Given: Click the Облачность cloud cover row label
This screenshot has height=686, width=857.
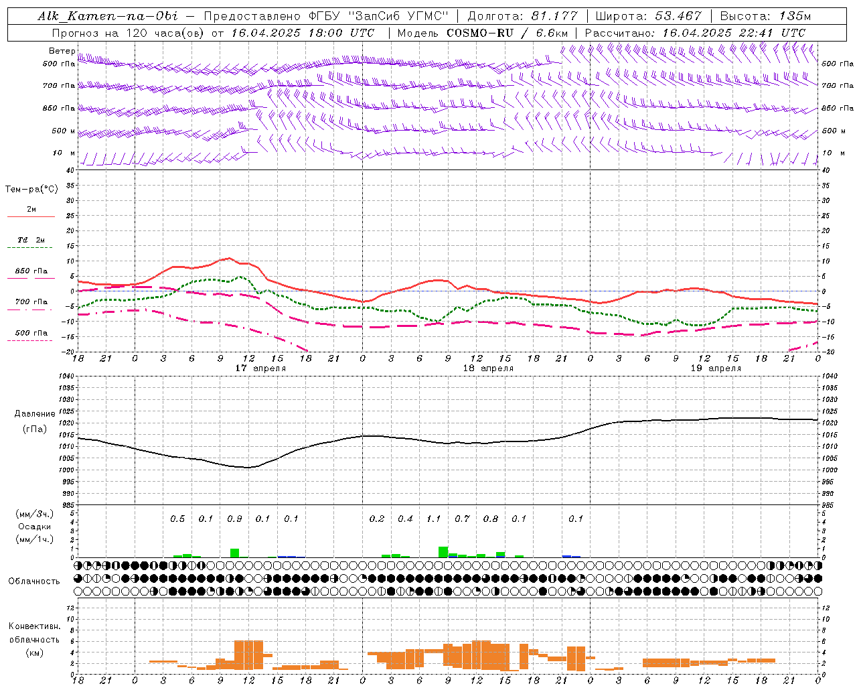Looking at the screenshot, I should [34, 581].
